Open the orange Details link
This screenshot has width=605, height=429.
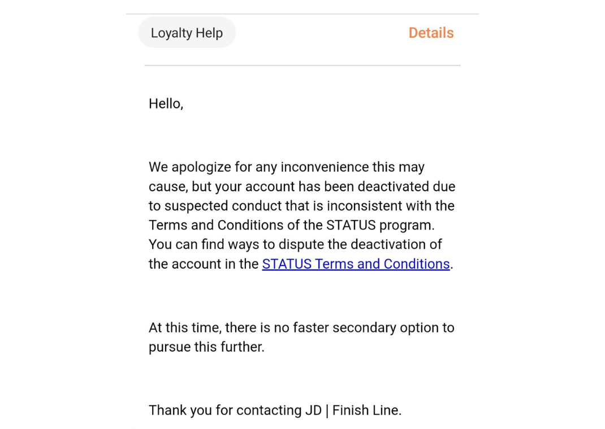point(431,33)
